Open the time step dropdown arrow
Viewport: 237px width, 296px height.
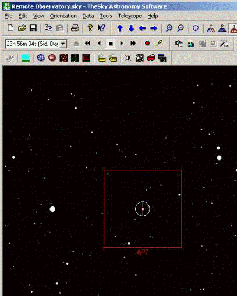point(63,44)
